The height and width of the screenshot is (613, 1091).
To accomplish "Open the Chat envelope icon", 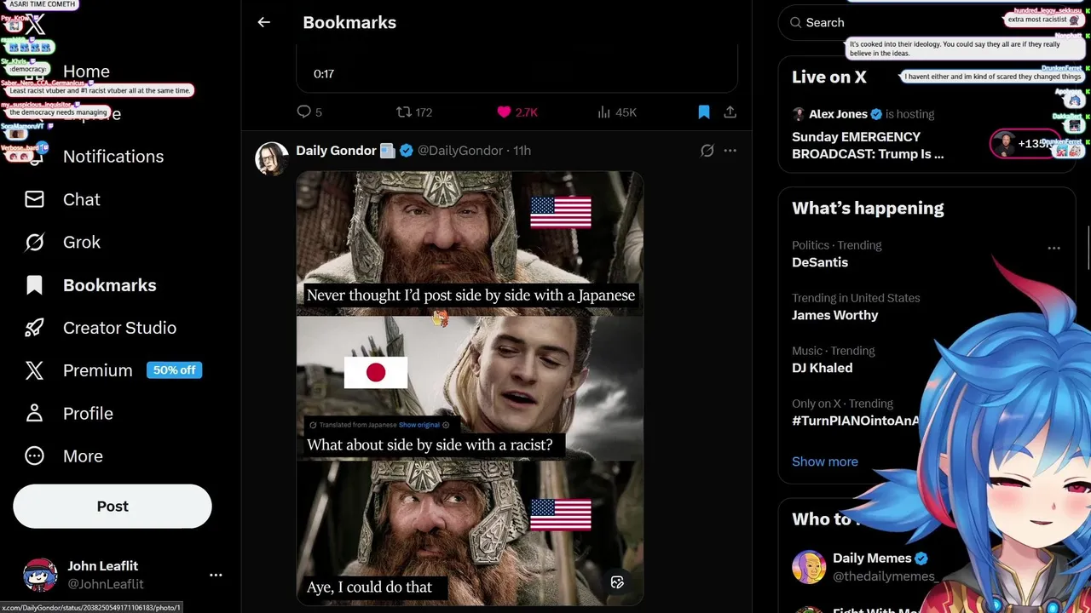I will click(34, 199).
